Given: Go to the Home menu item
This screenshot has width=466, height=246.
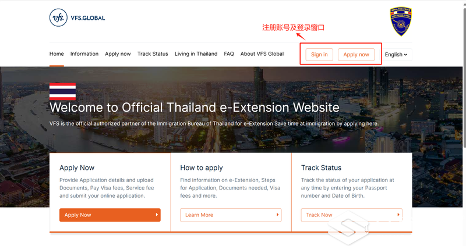Looking at the screenshot, I should point(57,54).
